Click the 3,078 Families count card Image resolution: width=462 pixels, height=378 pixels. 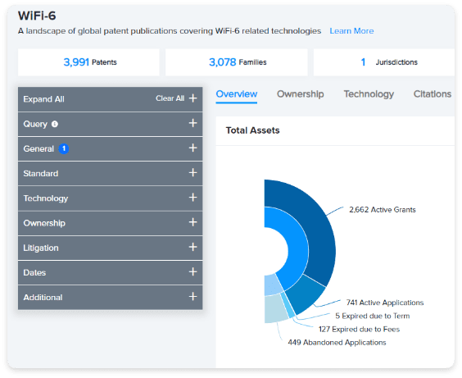[x=237, y=62]
